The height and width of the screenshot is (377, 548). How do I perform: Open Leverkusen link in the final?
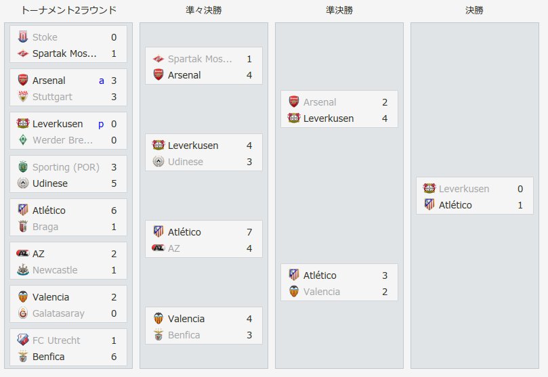coord(464,189)
